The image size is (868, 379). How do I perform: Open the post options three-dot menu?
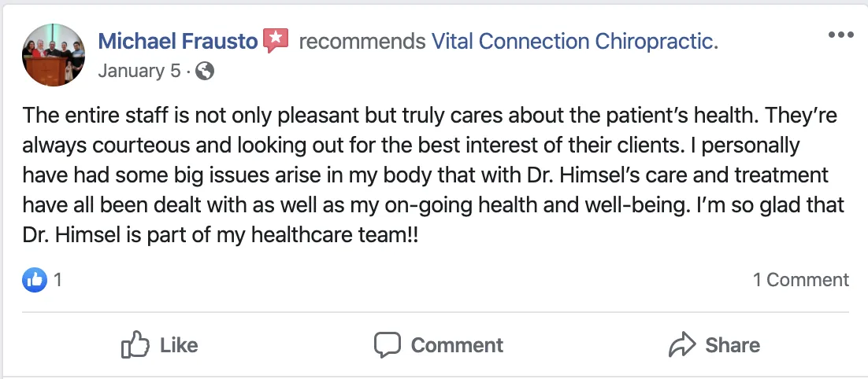tap(840, 35)
